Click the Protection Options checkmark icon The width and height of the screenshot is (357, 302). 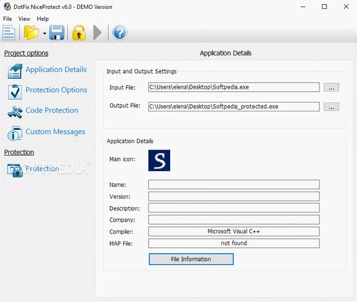point(15,92)
